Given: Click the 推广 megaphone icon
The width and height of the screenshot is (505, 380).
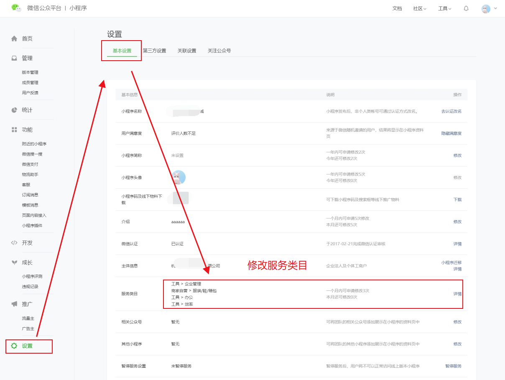Looking at the screenshot, I should tap(14, 304).
